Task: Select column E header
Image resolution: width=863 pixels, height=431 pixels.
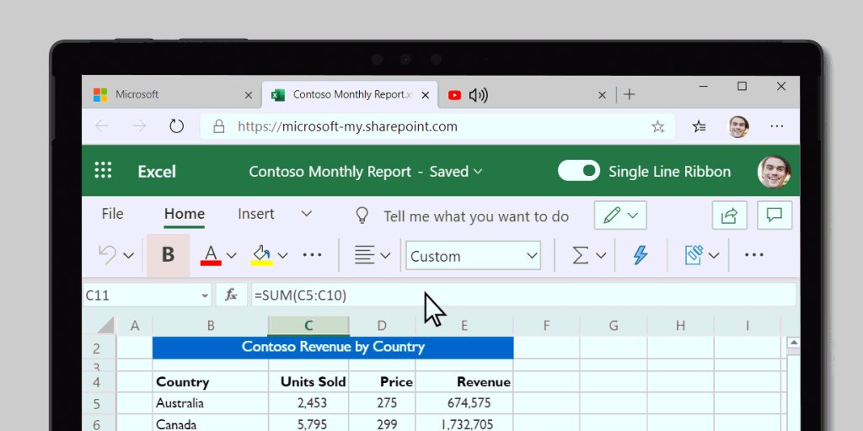Action: click(x=464, y=326)
